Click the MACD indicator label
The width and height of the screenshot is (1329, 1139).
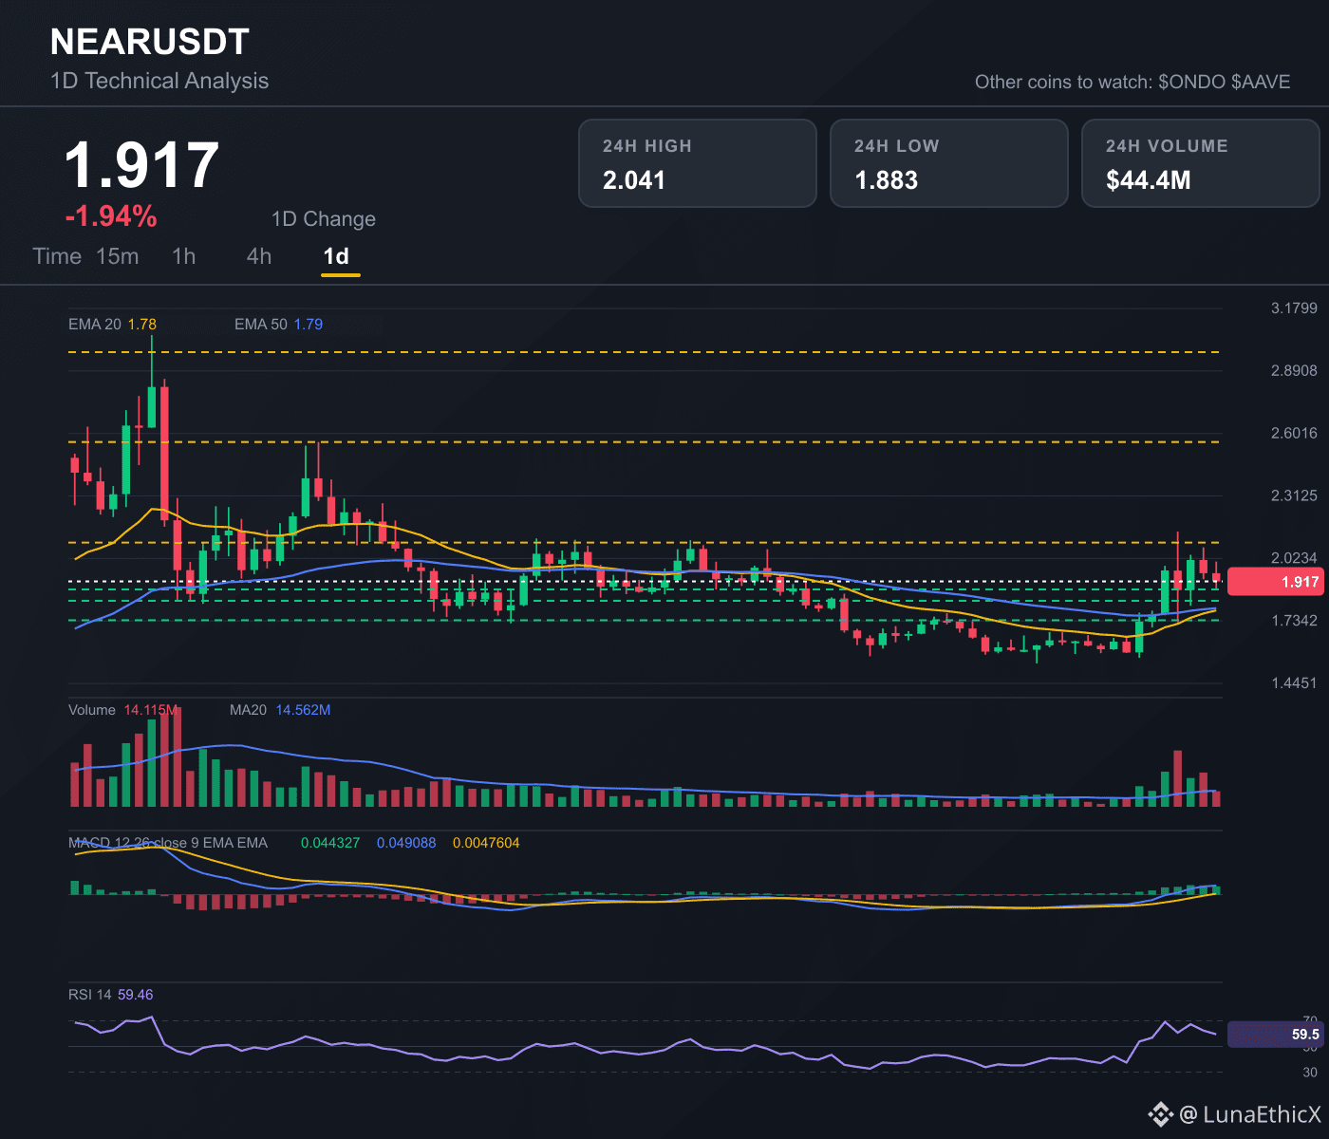(168, 843)
